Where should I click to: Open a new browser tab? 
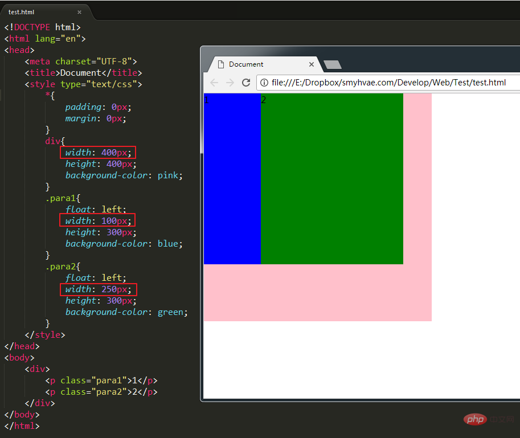point(332,65)
